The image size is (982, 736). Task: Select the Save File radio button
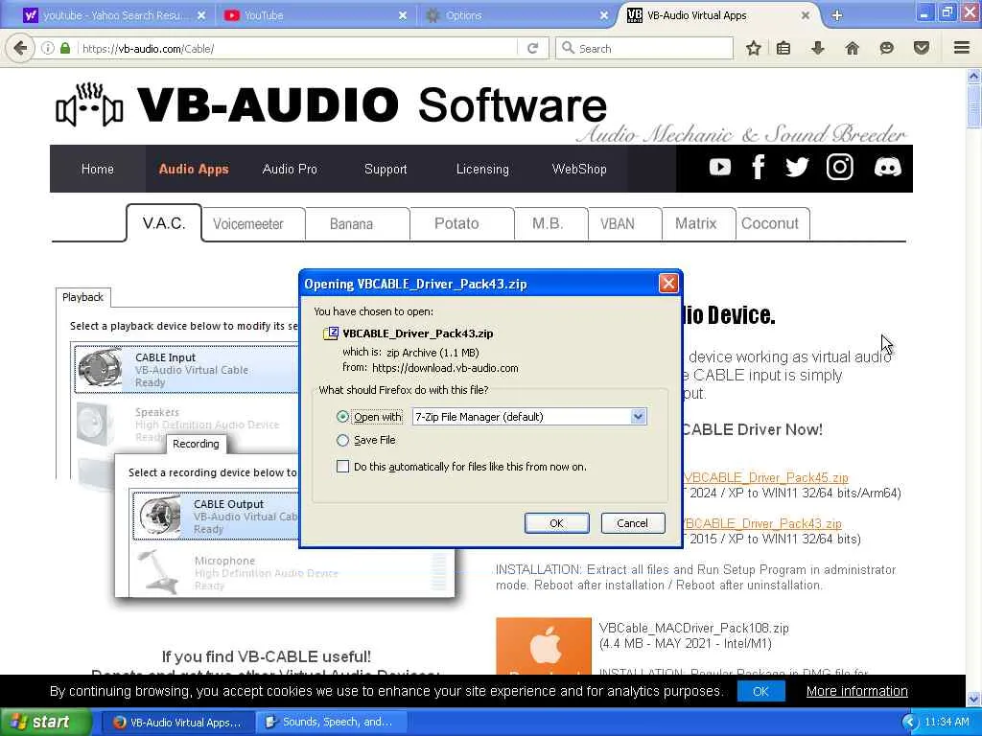click(342, 441)
